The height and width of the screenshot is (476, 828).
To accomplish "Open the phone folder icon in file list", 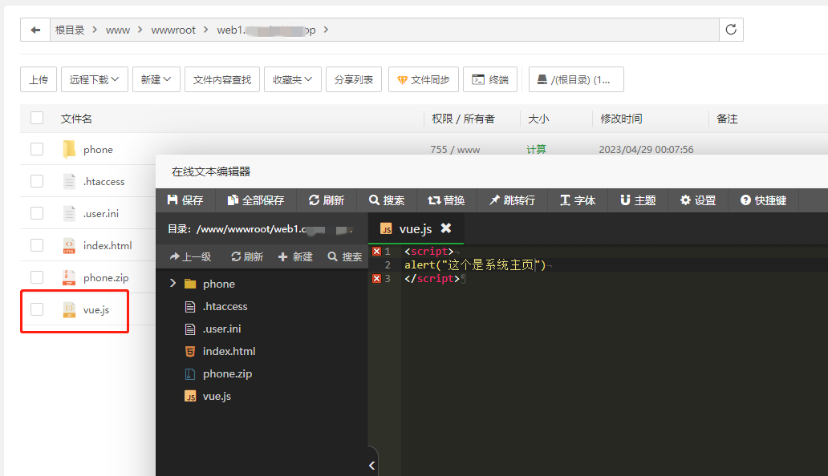I will pos(69,149).
